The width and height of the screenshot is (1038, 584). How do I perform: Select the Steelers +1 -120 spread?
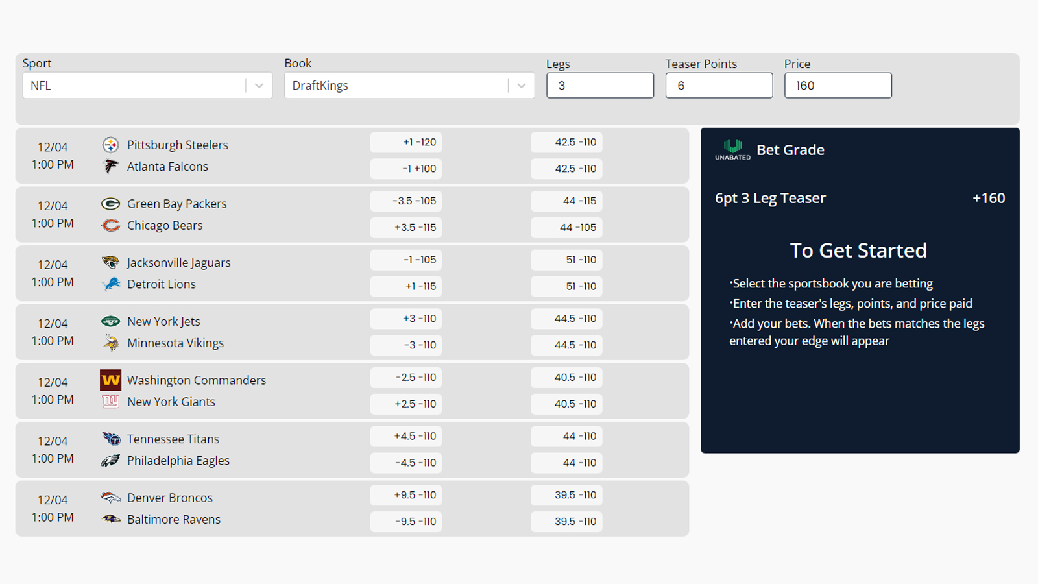[x=405, y=142]
